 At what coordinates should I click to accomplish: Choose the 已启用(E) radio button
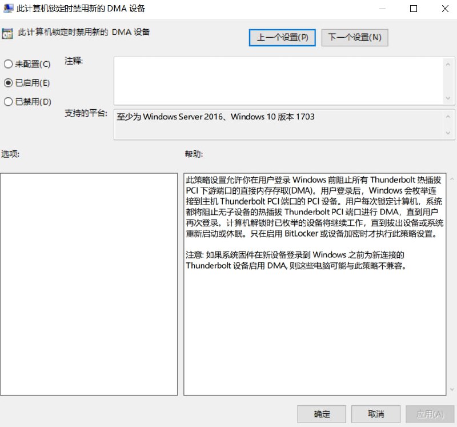[x=9, y=83]
